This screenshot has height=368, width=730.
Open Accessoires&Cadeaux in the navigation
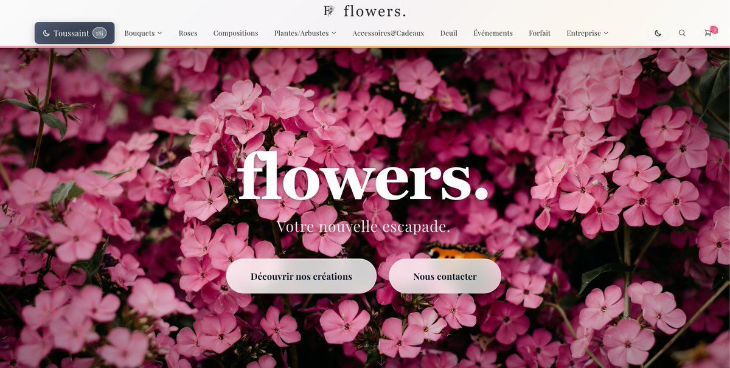(x=388, y=33)
